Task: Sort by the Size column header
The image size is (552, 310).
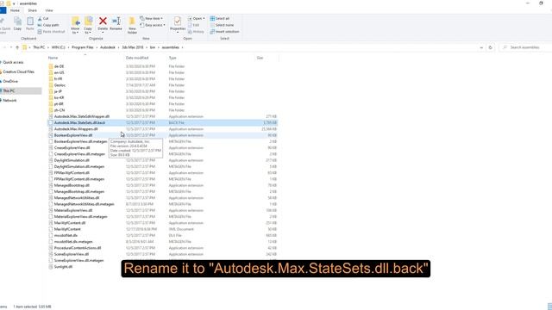Action: pyautogui.click(x=260, y=58)
